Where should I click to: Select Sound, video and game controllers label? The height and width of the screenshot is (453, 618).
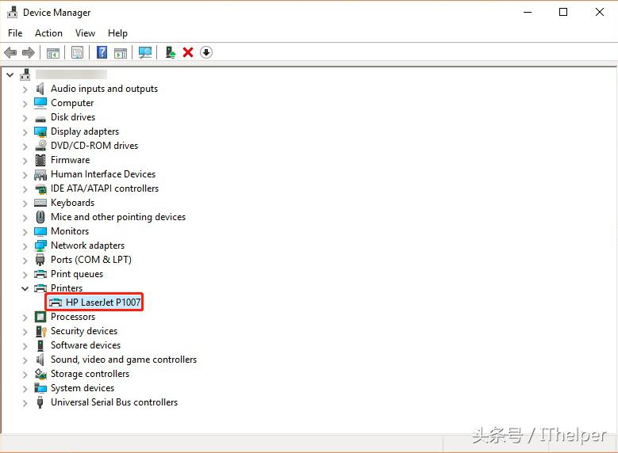(x=124, y=360)
